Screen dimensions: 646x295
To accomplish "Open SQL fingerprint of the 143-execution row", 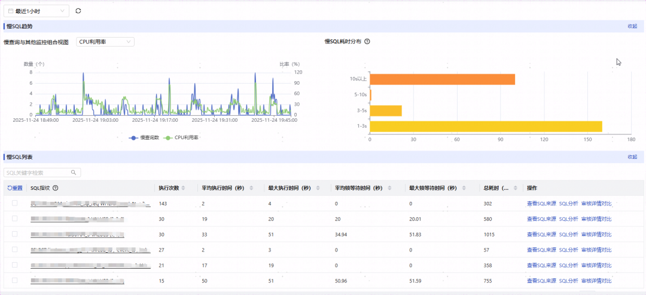I will coord(91,203).
